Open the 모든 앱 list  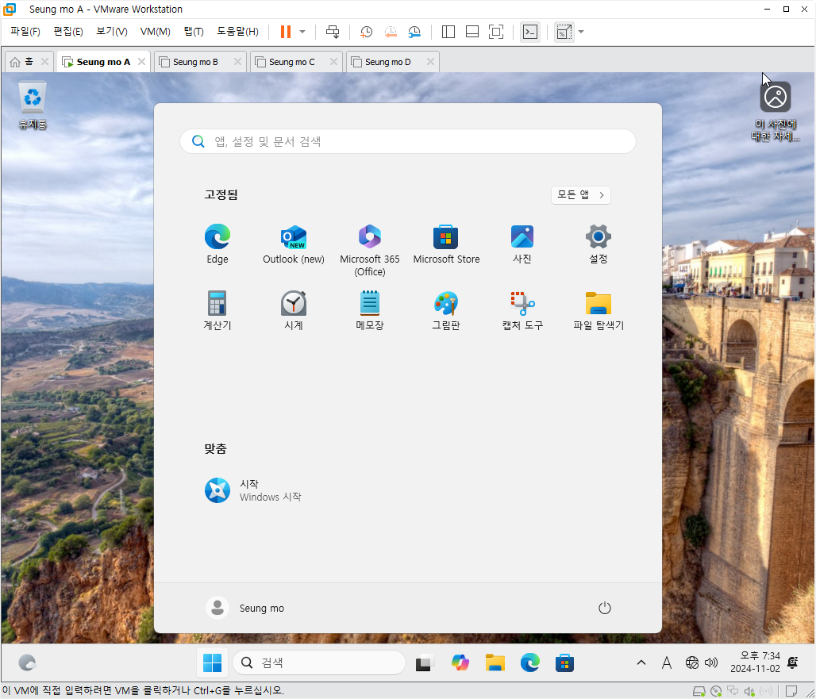(581, 195)
